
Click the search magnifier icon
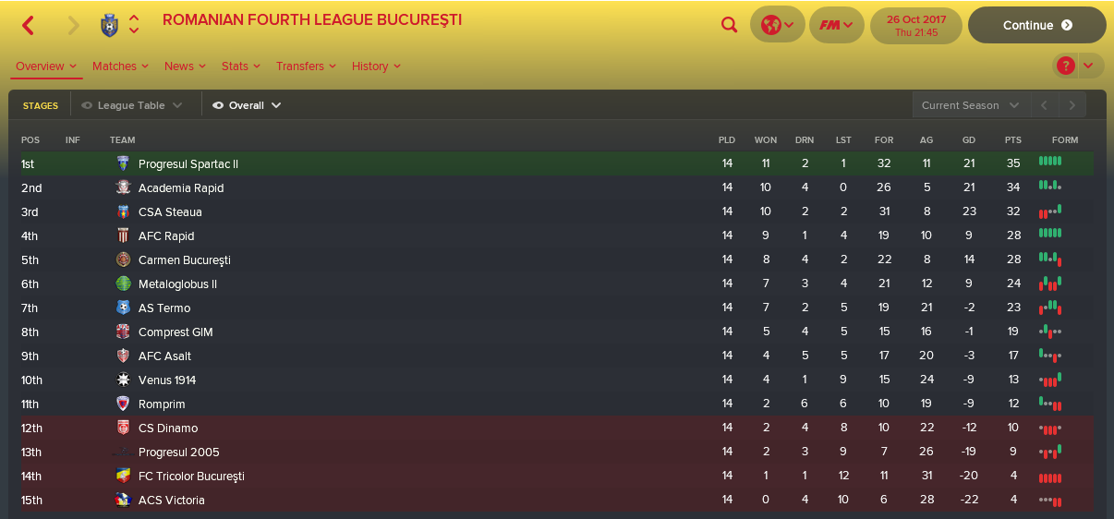pos(730,26)
